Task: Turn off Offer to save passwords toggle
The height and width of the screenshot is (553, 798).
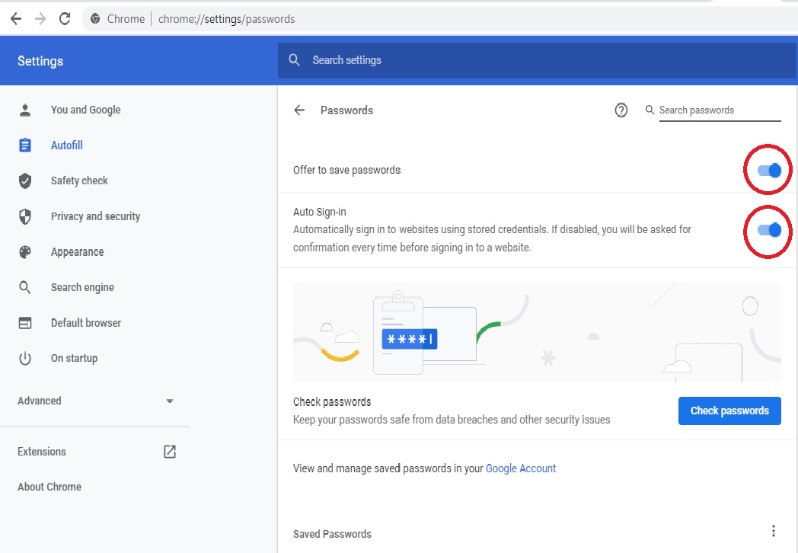Action: click(x=769, y=170)
